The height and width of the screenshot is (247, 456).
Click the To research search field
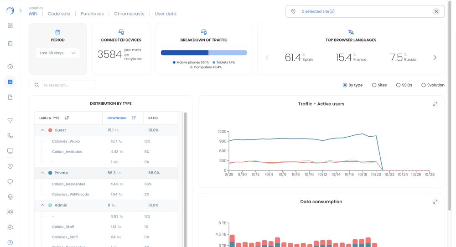tap(66, 85)
